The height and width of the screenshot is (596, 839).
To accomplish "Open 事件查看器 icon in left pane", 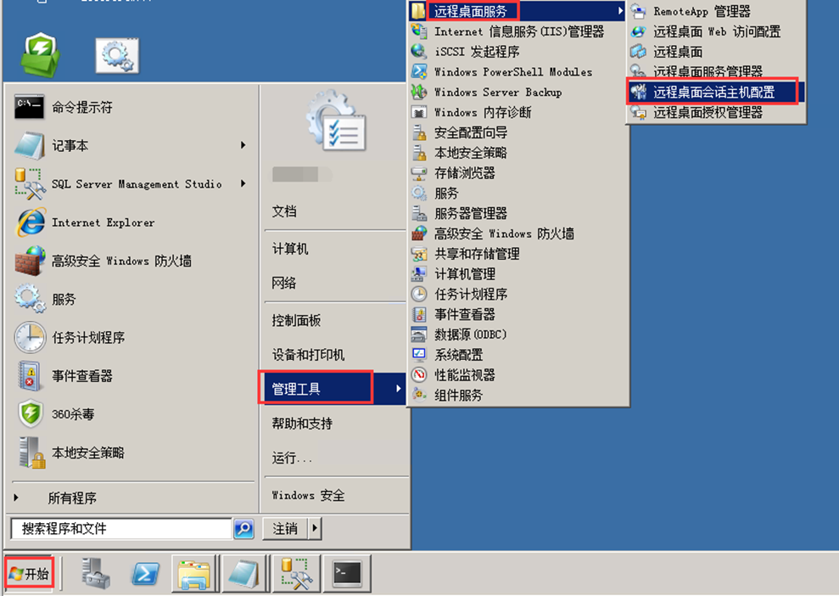I will 30,375.
